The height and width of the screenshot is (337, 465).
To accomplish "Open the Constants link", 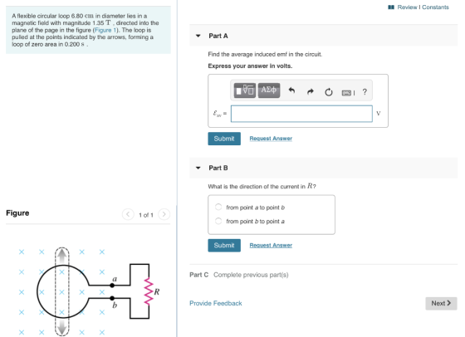I will click(435, 7).
